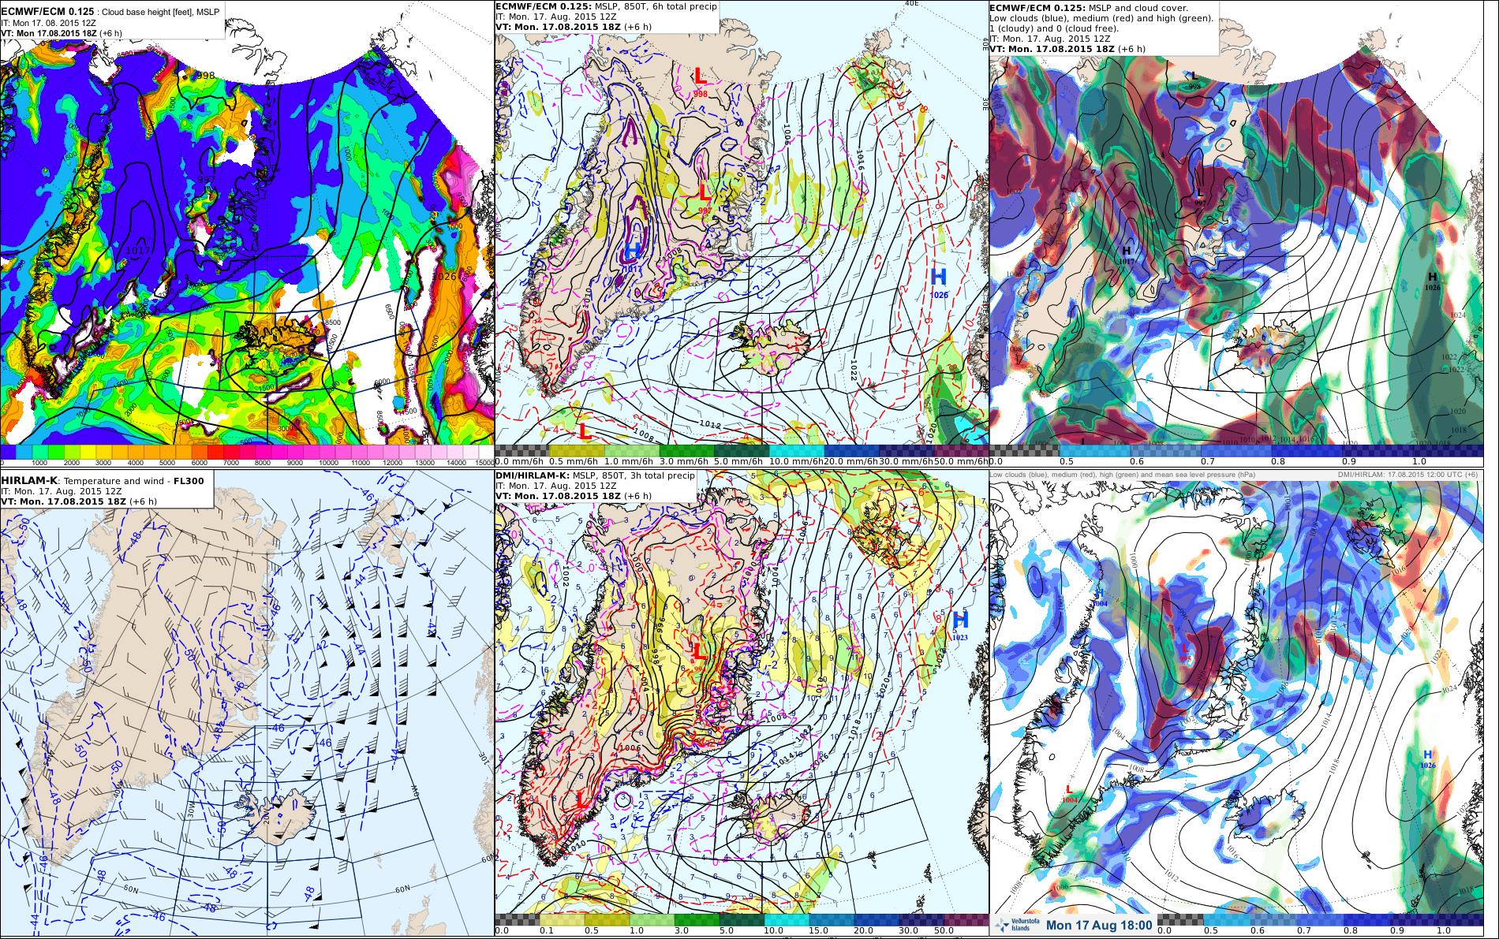This screenshot has height=939, width=1499.
Task: Click the red L 1004 marker in DMI/HIRLAM cloud map
Action: coord(1069,793)
